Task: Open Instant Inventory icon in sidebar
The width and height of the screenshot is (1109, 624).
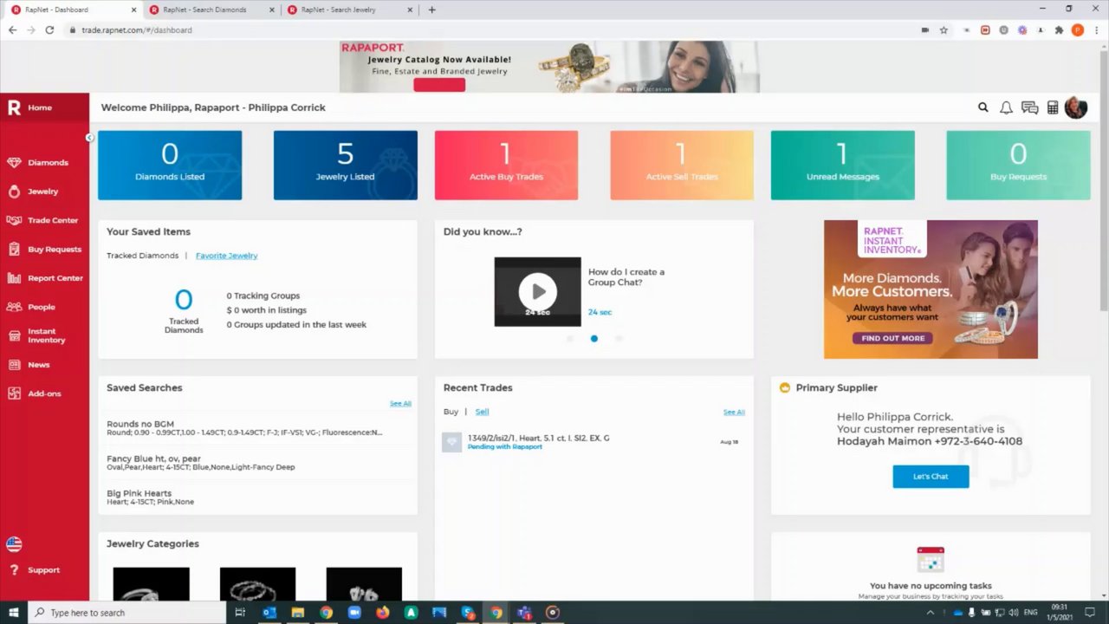Action: 14,335
